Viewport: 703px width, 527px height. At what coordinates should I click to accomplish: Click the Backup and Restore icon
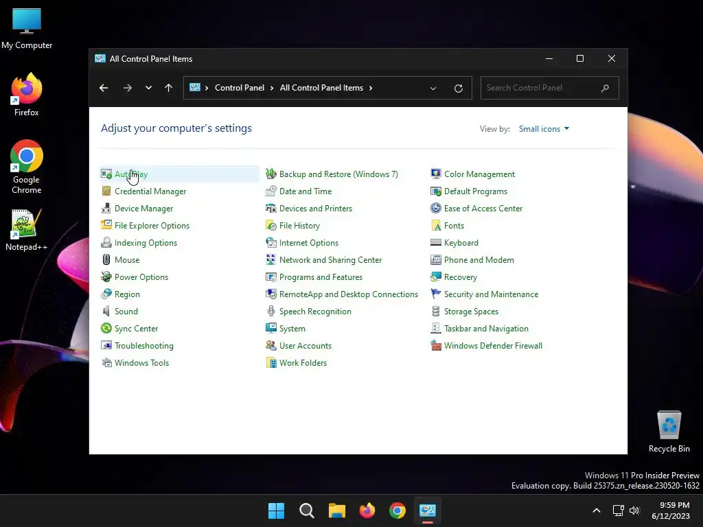(x=271, y=174)
